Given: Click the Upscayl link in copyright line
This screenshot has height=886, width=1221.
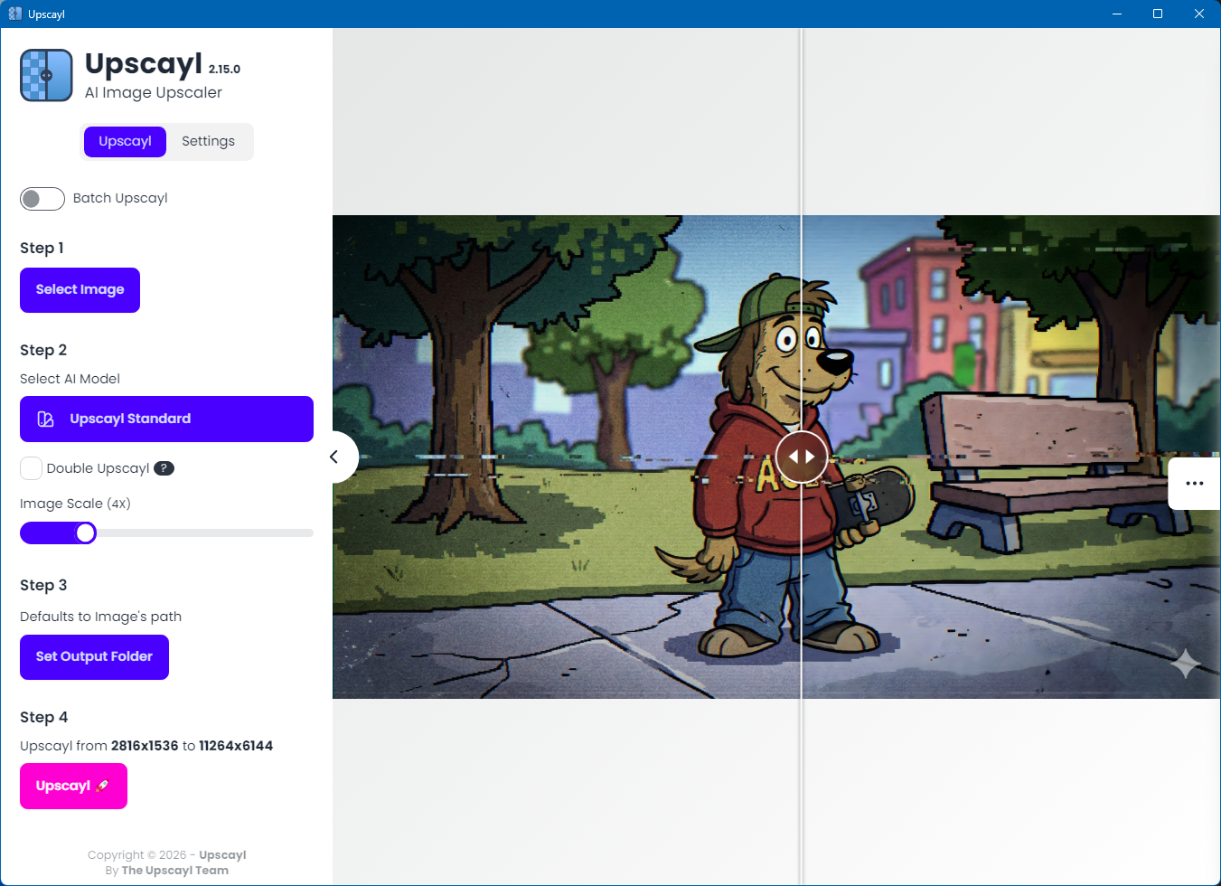Looking at the screenshot, I should pyautogui.click(x=222, y=855).
